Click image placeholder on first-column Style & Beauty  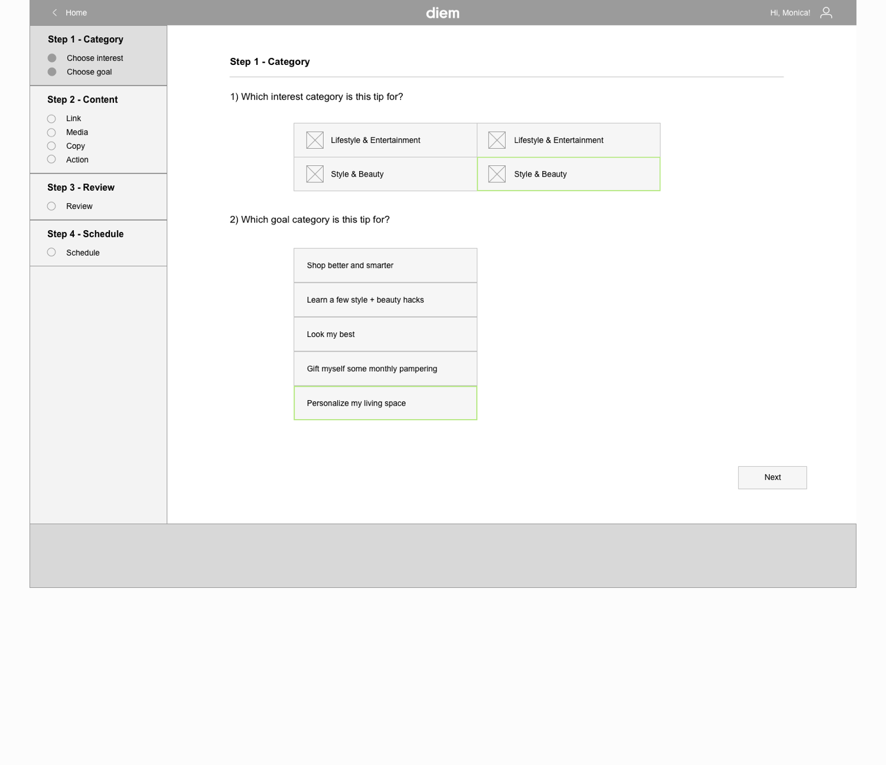tap(315, 174)
